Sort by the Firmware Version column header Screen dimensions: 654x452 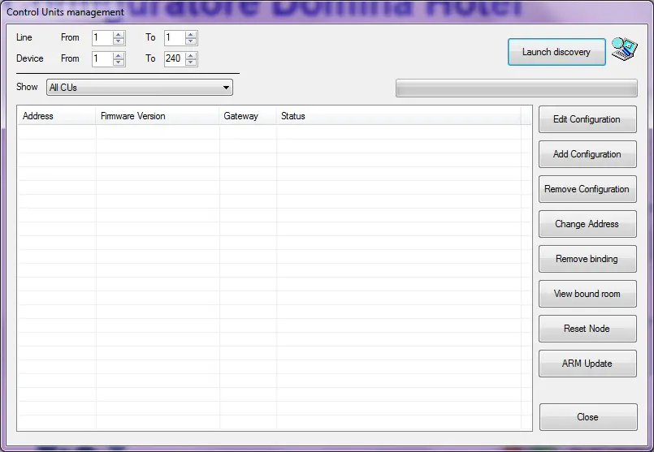[158, 116]
